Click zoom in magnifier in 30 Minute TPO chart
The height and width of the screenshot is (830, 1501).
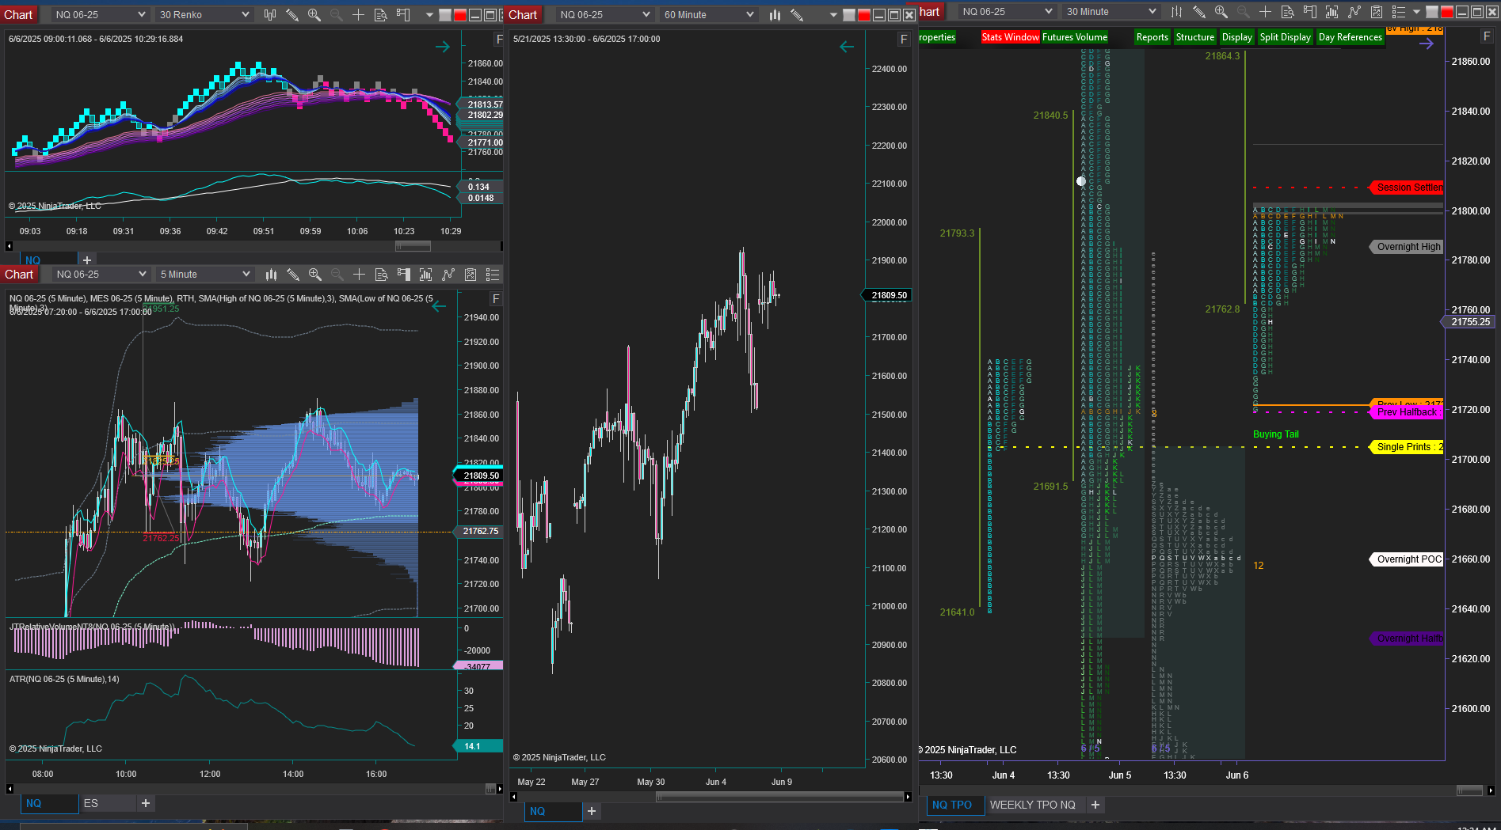click(1221, 11)
